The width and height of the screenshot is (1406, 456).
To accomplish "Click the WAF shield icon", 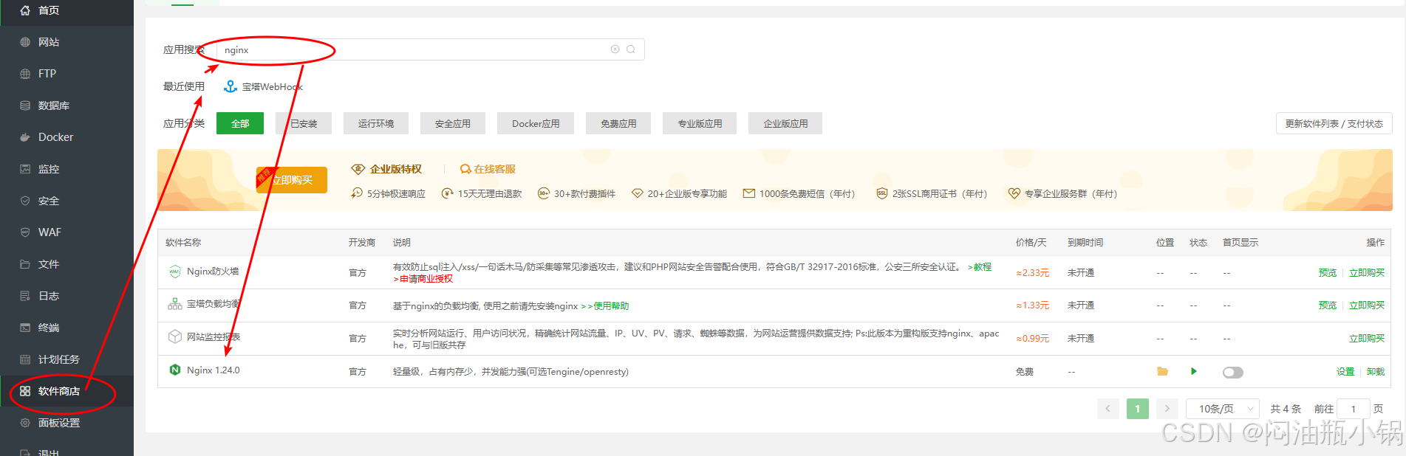I will pyautogui.click(x=25, y=232).
